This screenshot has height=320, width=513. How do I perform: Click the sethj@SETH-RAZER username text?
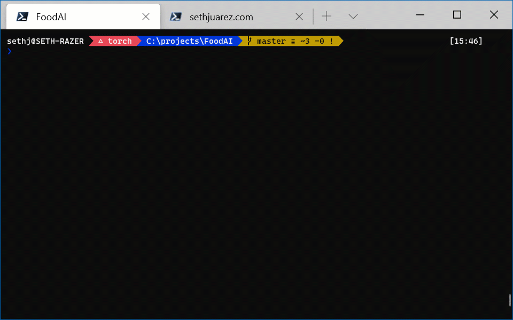tap(45, 41)
